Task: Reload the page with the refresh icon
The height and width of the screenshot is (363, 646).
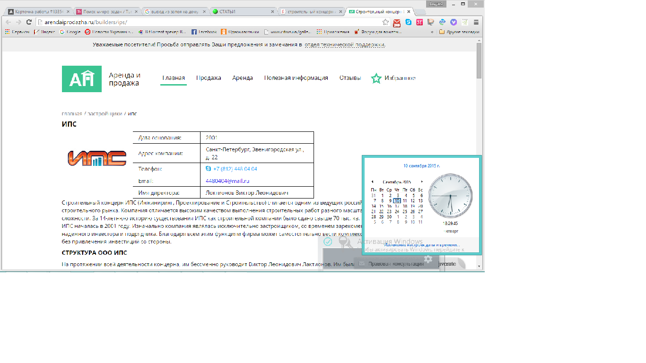Action: click(29, 22)
